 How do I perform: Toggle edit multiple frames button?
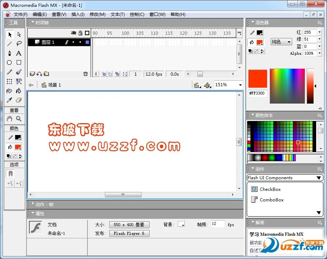[118, 74]
